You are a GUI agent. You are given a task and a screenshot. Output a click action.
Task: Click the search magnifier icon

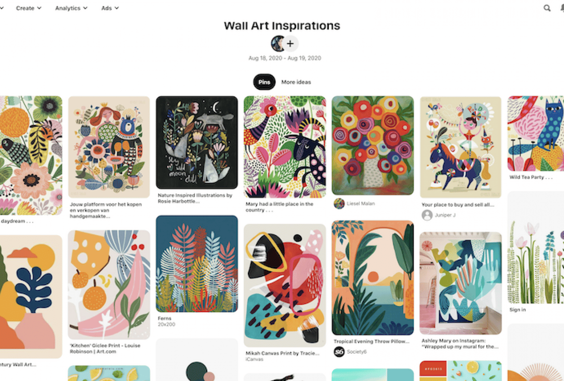click(x=547, y=8)
